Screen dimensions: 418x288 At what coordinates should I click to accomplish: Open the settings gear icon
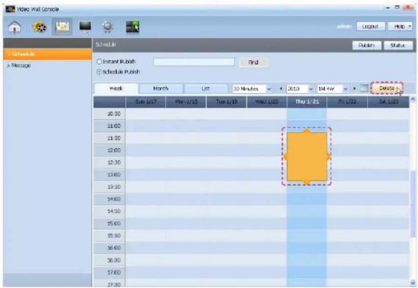coord(108,26)
